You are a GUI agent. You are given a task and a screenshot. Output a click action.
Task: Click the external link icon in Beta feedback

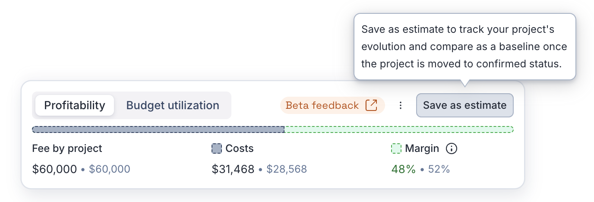(x=371, y=105)
